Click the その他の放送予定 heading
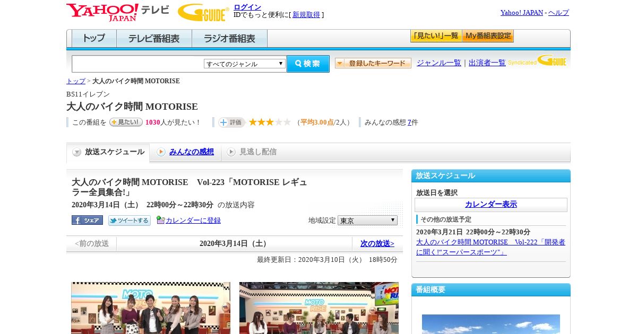 (446, 219)
